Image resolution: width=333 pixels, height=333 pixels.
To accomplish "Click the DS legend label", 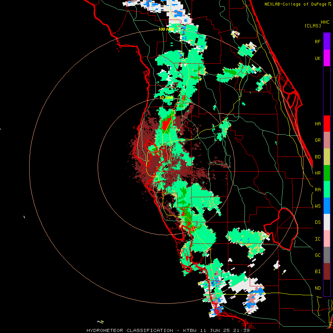I will point(318,222).
